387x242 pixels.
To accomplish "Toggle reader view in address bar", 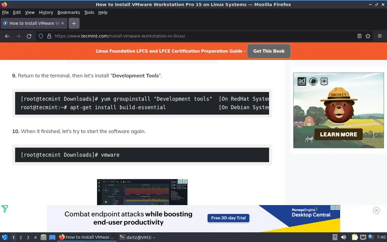I will 359,36.
